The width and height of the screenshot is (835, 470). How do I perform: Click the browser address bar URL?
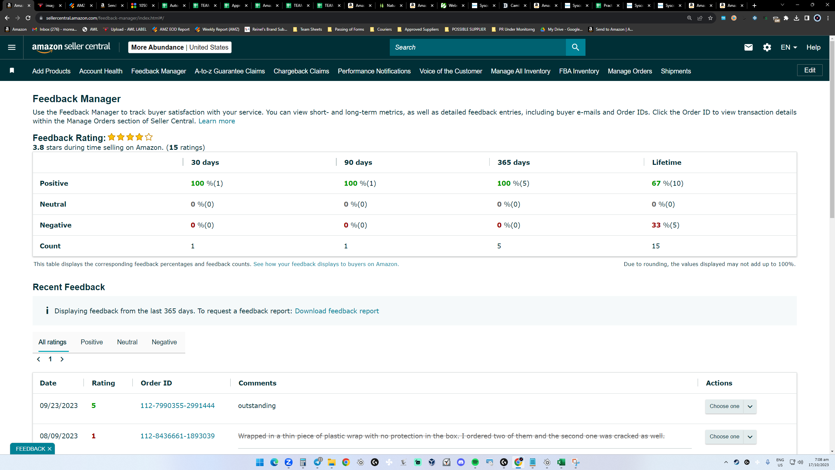105,18
